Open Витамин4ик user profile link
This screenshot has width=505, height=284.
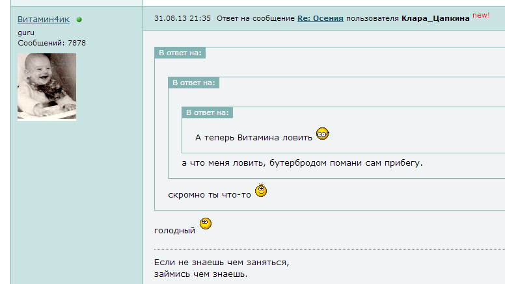44,19
